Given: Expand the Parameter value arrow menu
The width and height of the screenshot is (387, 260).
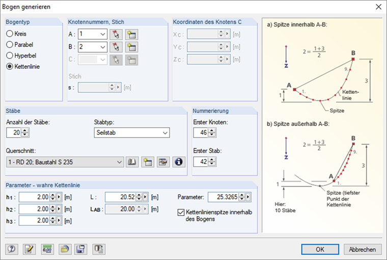Looking at the screenshot, I should (x=248, y=197).
